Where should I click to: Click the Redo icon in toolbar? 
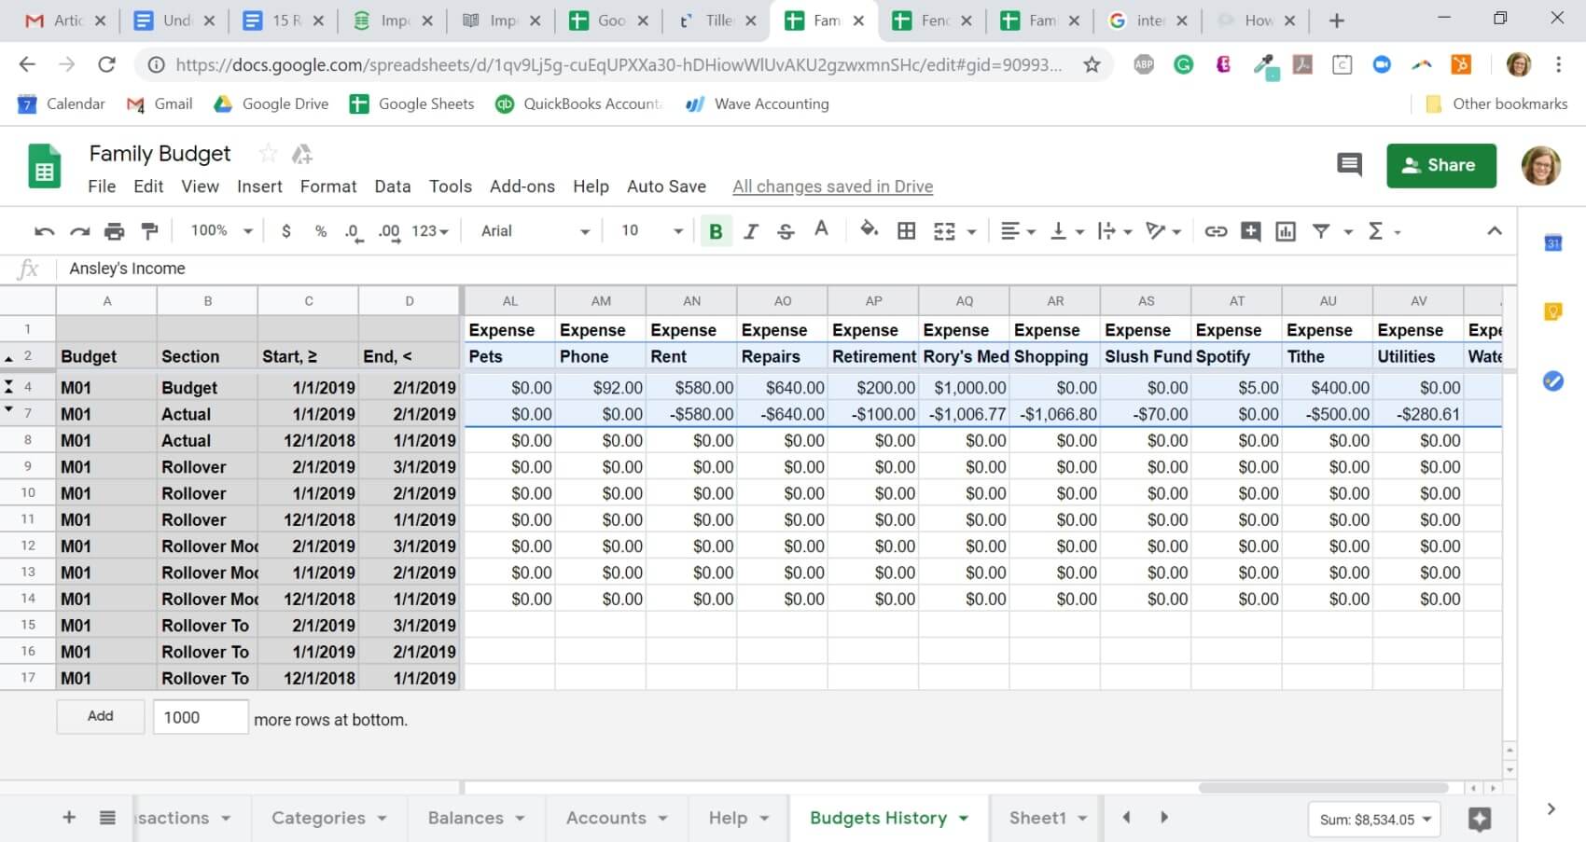(79, 231)
